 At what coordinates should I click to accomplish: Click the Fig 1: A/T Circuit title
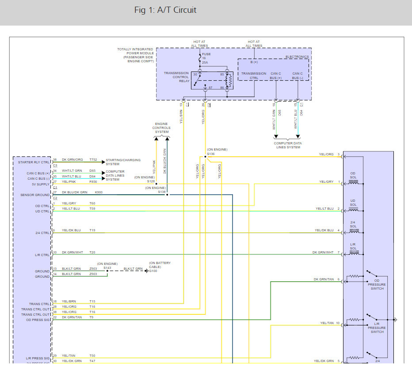165,10
